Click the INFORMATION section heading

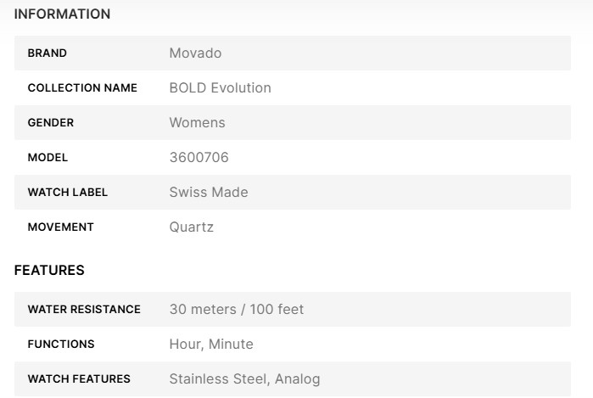point(62,14)
